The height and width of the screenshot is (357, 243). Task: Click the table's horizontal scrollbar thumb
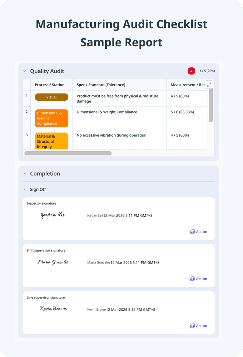68,153
